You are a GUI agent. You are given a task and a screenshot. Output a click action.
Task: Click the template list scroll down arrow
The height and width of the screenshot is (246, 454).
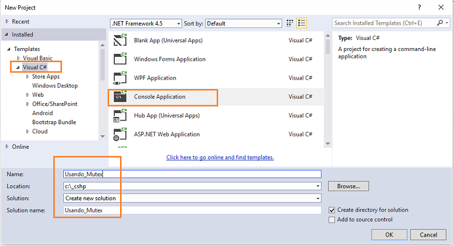328,143
